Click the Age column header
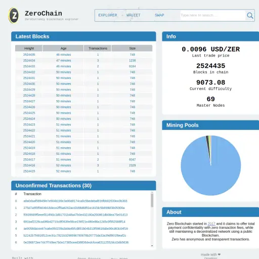The width and height of the screenshot is (259, 259). tap(63, 48)
